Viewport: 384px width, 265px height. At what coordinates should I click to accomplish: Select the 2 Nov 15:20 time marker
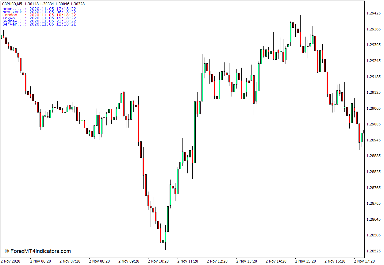(305, 261)
